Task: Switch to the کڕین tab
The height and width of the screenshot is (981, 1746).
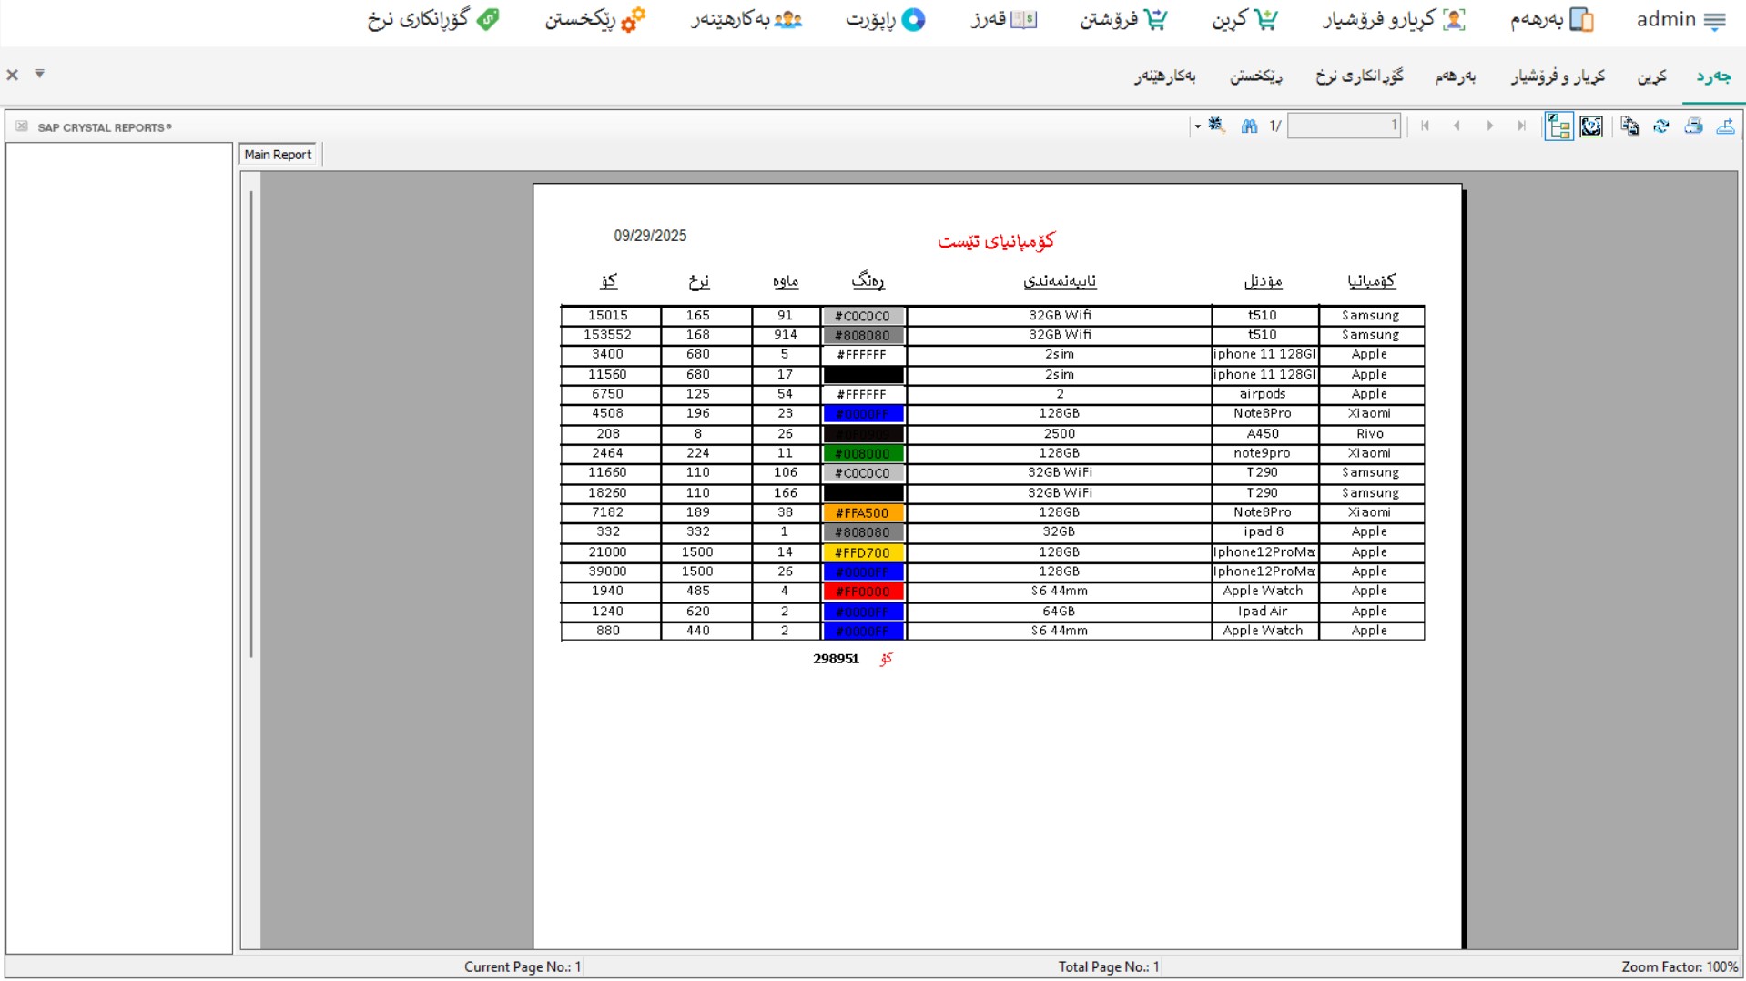Action: [x=1651, y=76]
